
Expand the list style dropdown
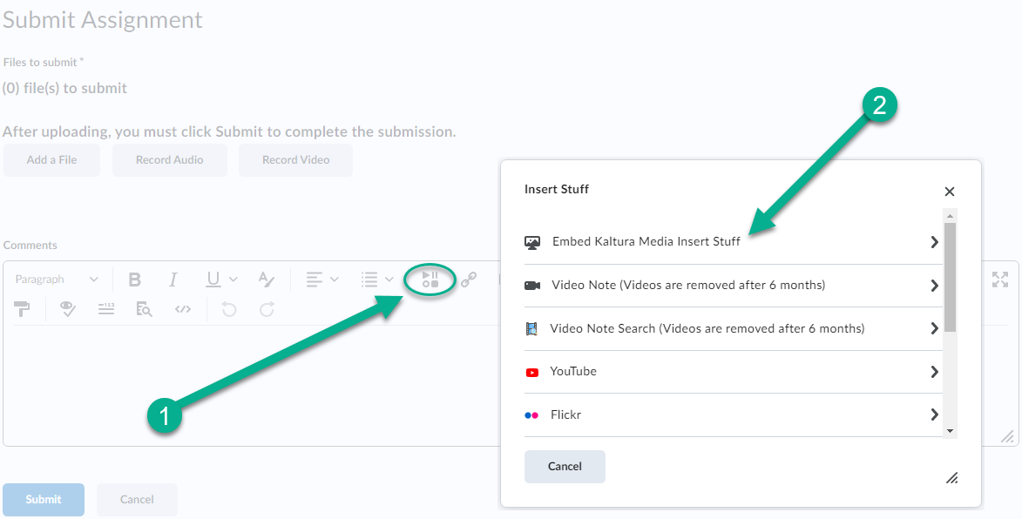click(x=377, y=280)
